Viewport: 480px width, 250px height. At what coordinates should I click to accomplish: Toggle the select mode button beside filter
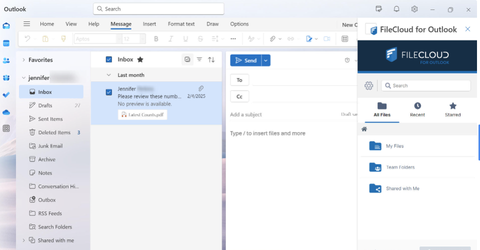pos(187,59)
